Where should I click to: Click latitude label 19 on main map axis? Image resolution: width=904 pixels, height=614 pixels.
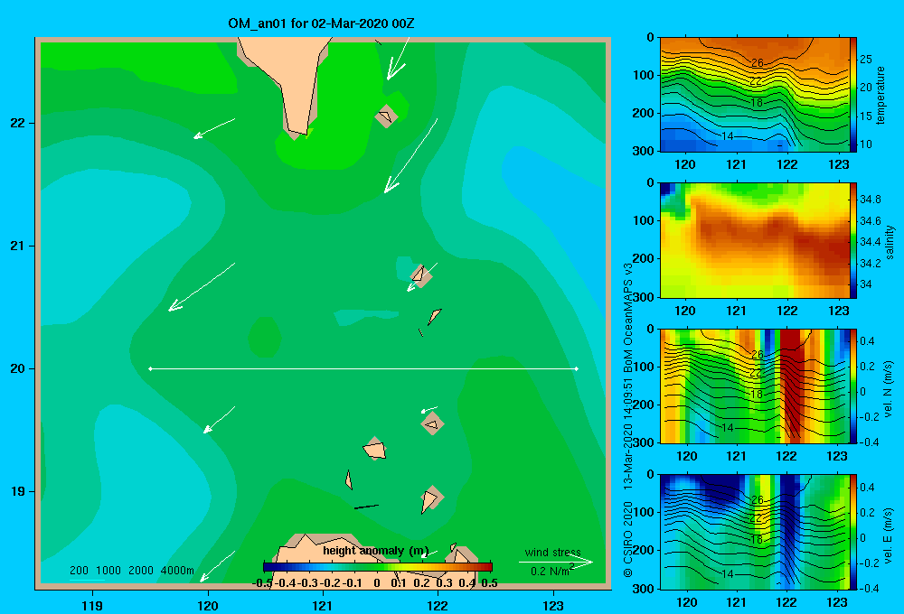18,491
